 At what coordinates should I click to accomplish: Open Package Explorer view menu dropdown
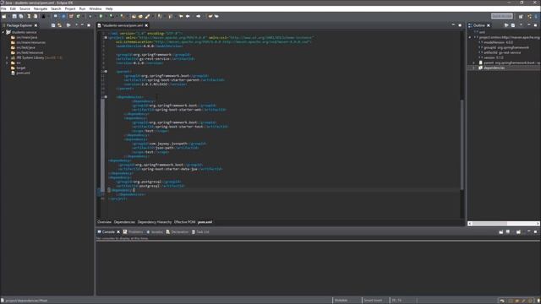76,25
